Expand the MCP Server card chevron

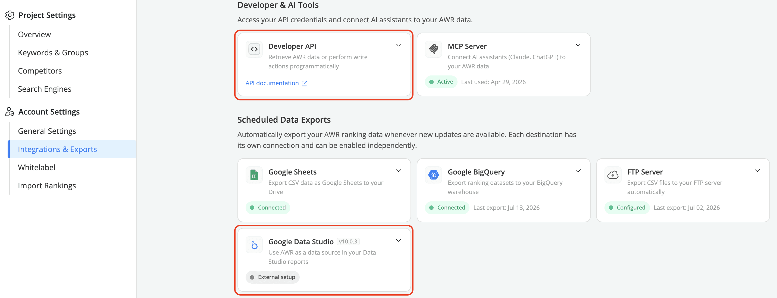[578, 45]
